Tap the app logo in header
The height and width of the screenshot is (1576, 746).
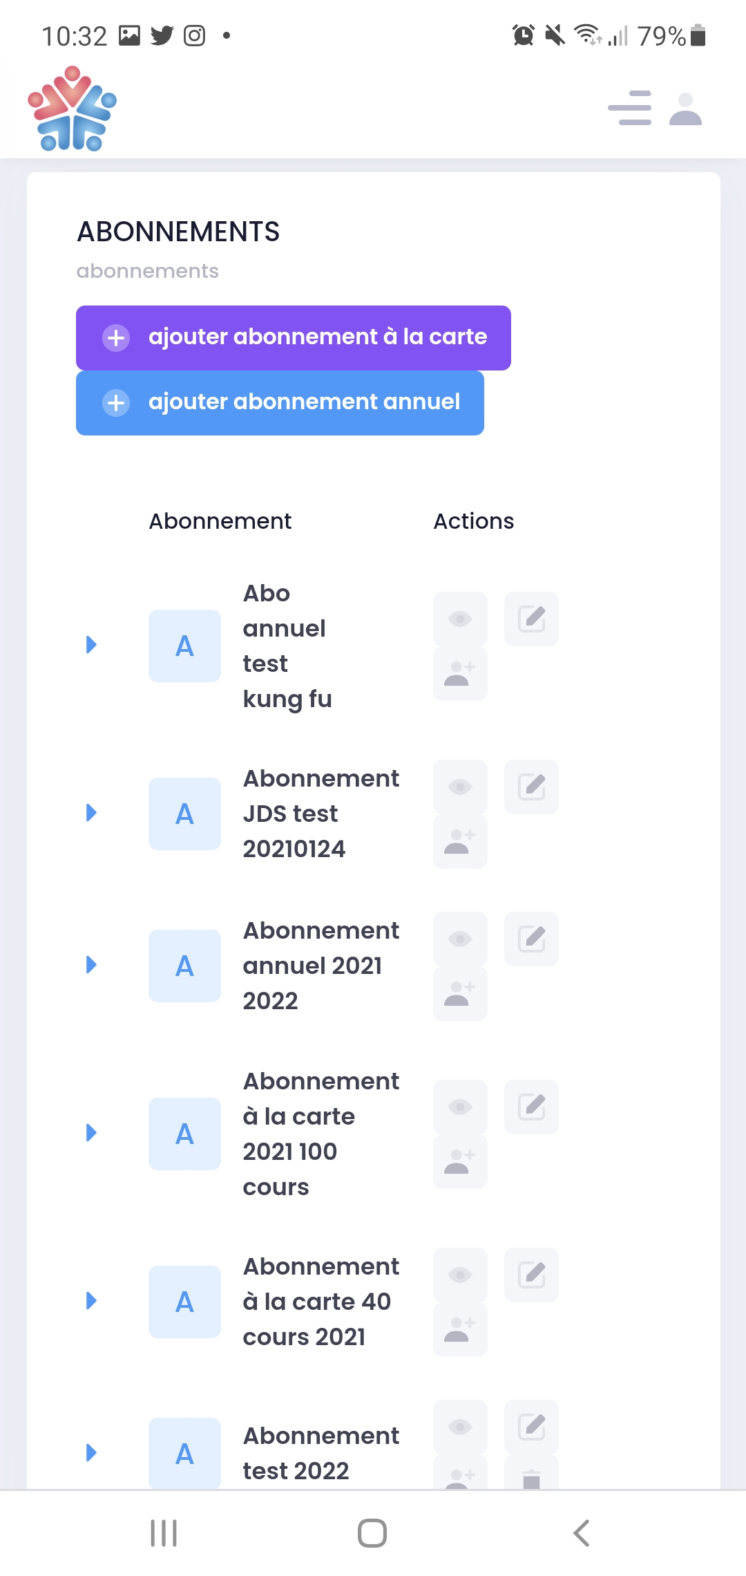click(x=73, y=109)
